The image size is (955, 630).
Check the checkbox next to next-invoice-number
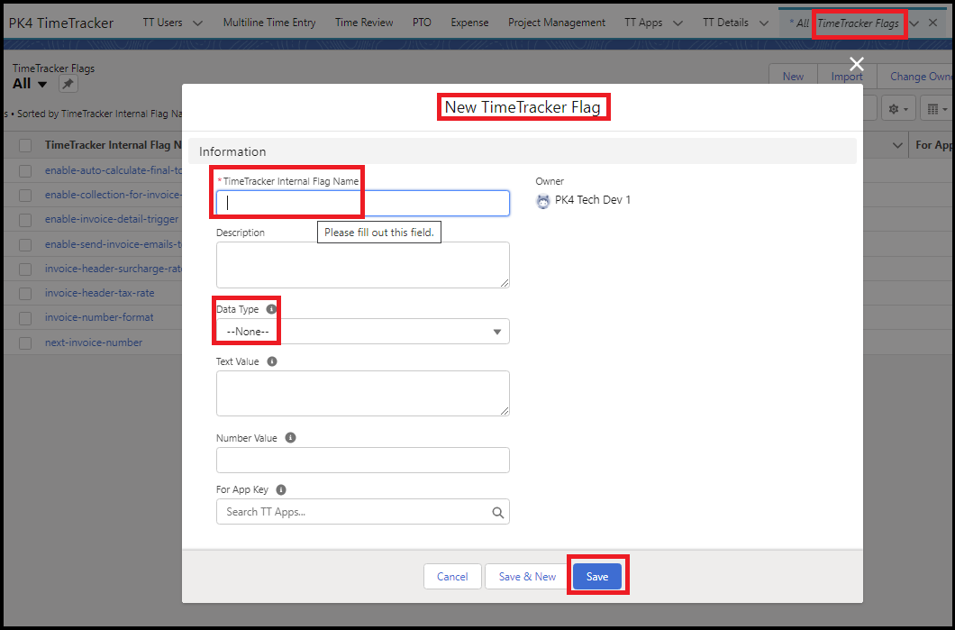[24, 342]
